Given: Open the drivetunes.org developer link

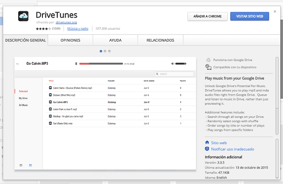Looking at the screenshot, I should point(66,22).
